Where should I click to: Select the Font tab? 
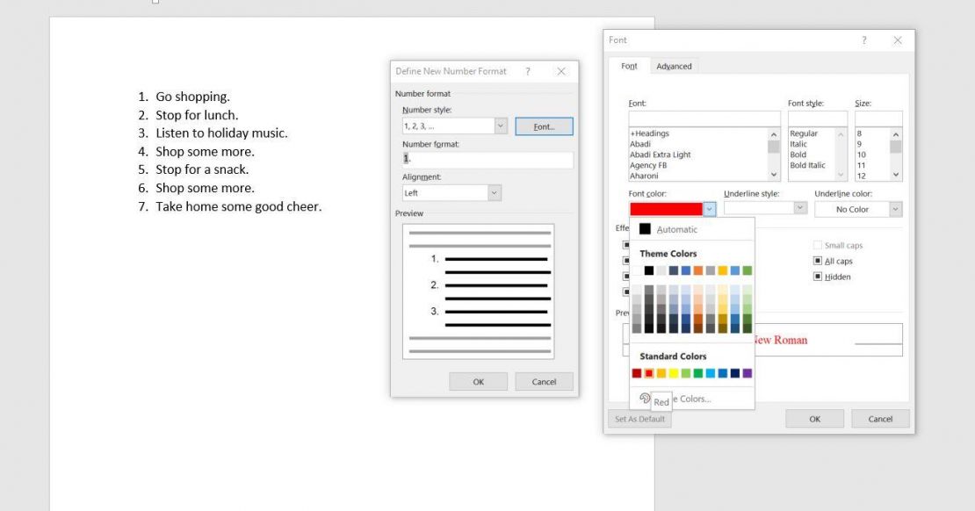click(x=629, y=65)
